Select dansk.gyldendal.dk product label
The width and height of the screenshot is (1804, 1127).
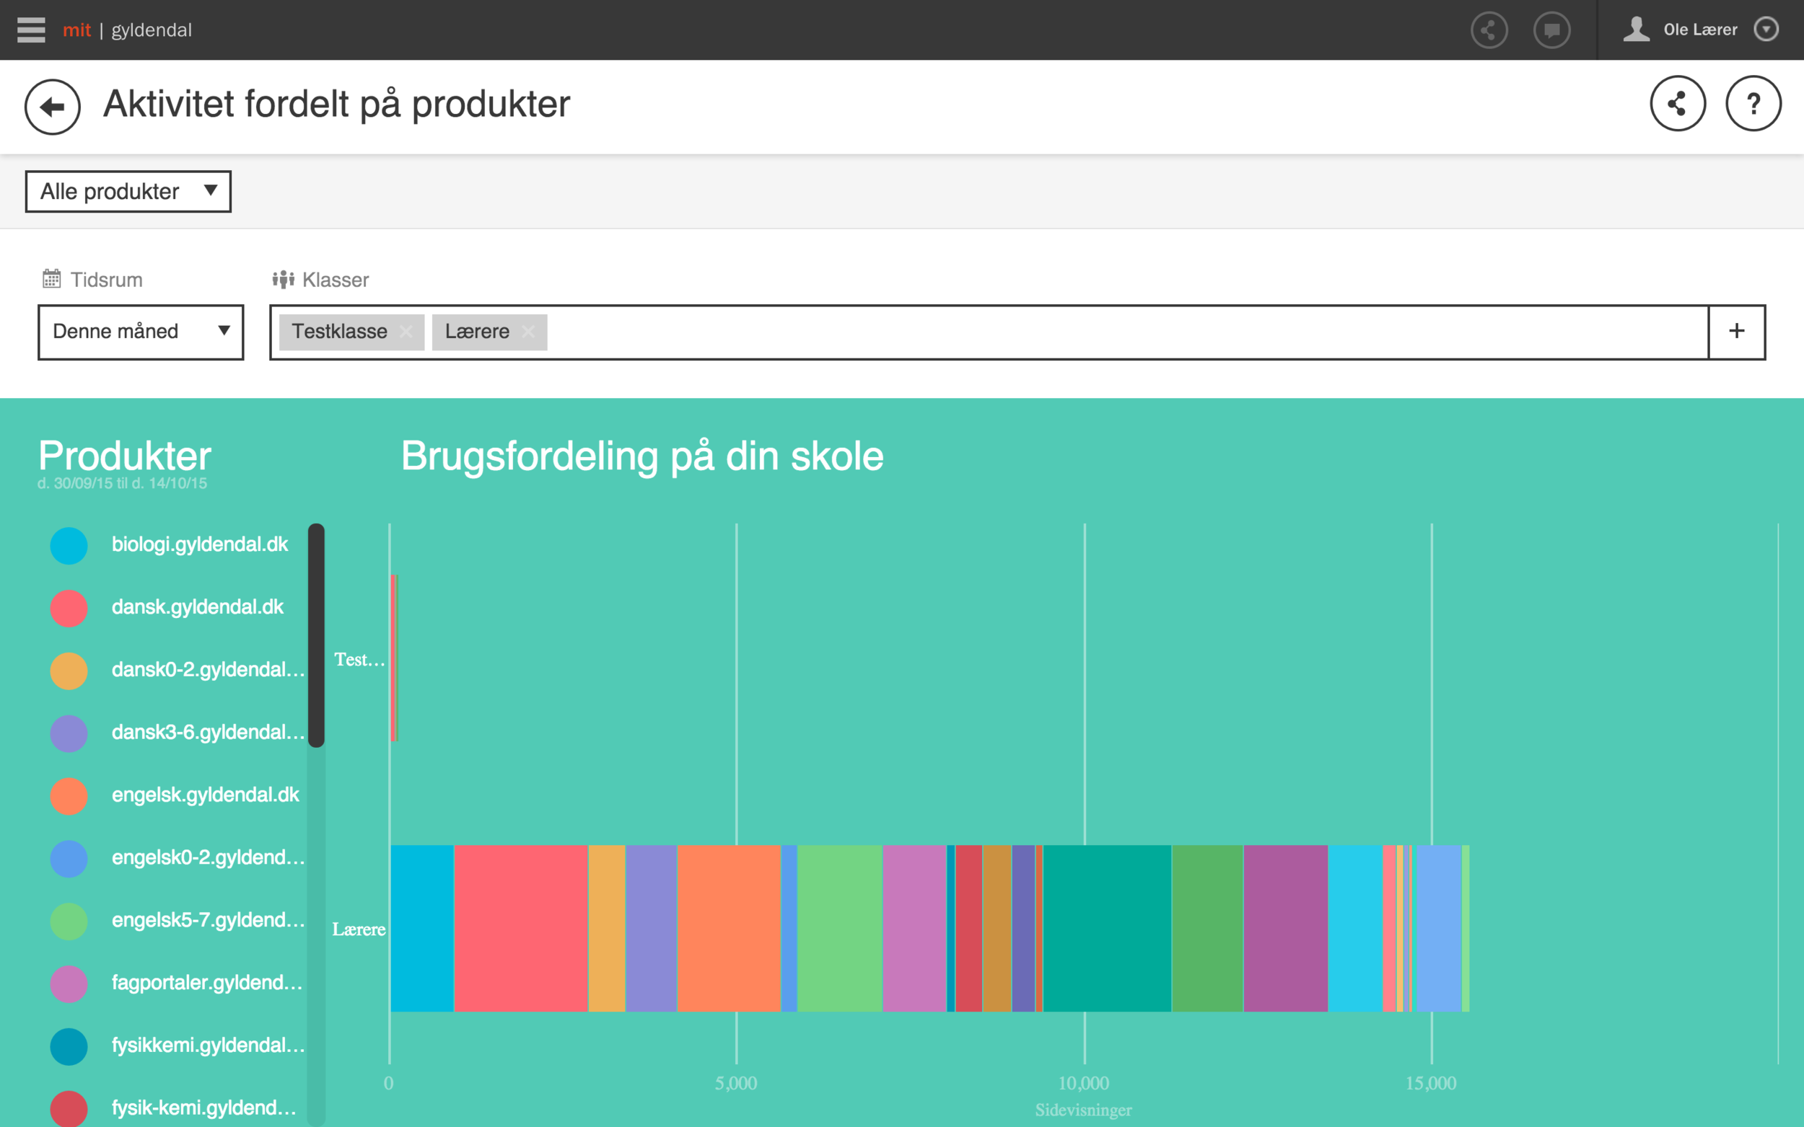pos(198,607)
